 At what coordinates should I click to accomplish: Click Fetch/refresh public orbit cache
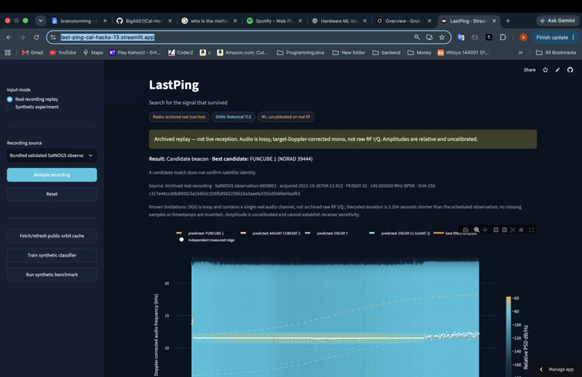[52, 236]
